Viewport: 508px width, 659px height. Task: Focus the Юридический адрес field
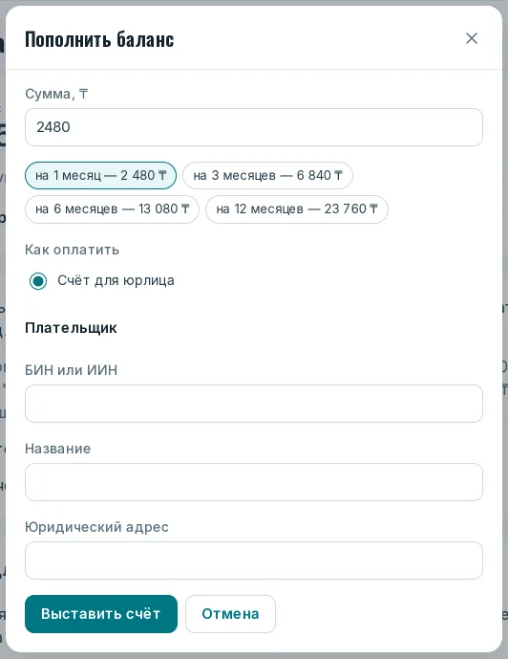254,560
